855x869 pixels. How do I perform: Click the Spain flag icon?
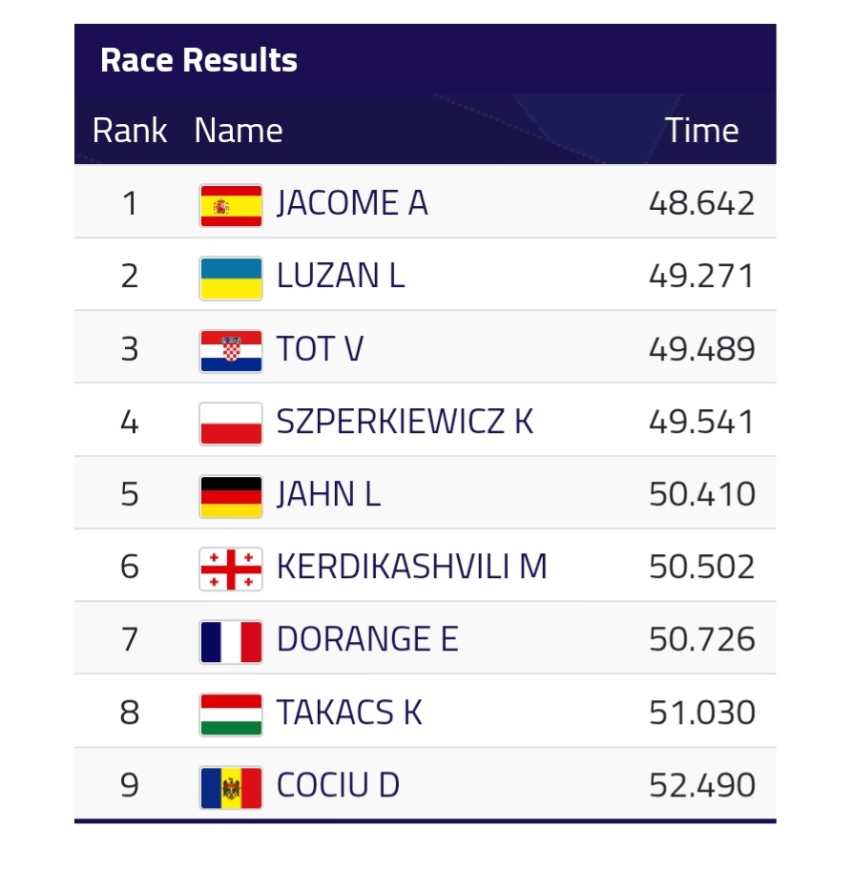231,204
